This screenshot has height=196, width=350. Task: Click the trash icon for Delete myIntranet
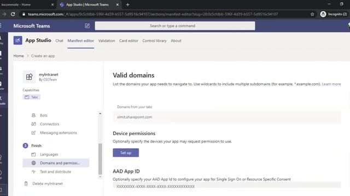click(26, 183)
